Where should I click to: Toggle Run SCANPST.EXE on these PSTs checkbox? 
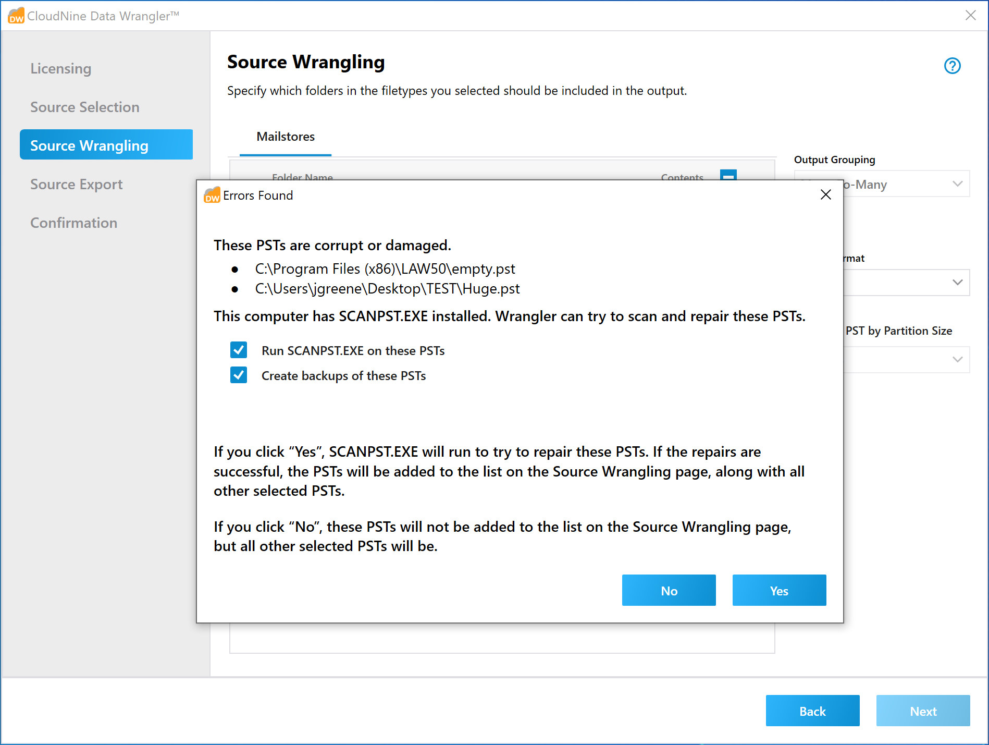point(239,350)
